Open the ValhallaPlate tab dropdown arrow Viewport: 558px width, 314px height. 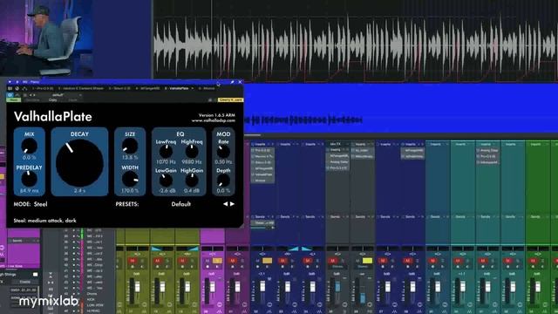[193, 88]
